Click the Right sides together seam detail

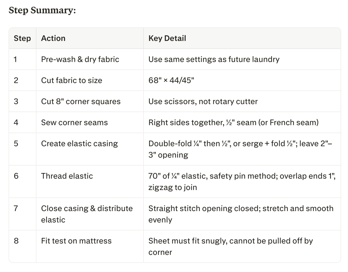(x=234, y=122)
